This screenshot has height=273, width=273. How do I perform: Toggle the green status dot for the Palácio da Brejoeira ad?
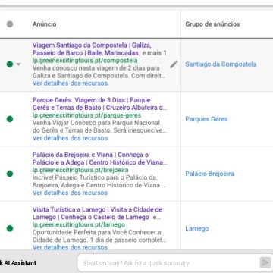click(10, 174)
